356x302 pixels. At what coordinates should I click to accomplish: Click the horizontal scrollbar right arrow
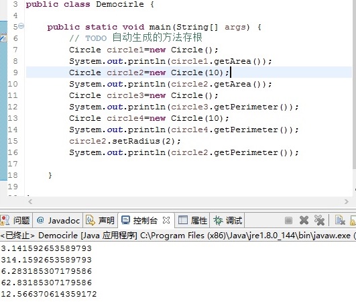(x=346, y=201)
